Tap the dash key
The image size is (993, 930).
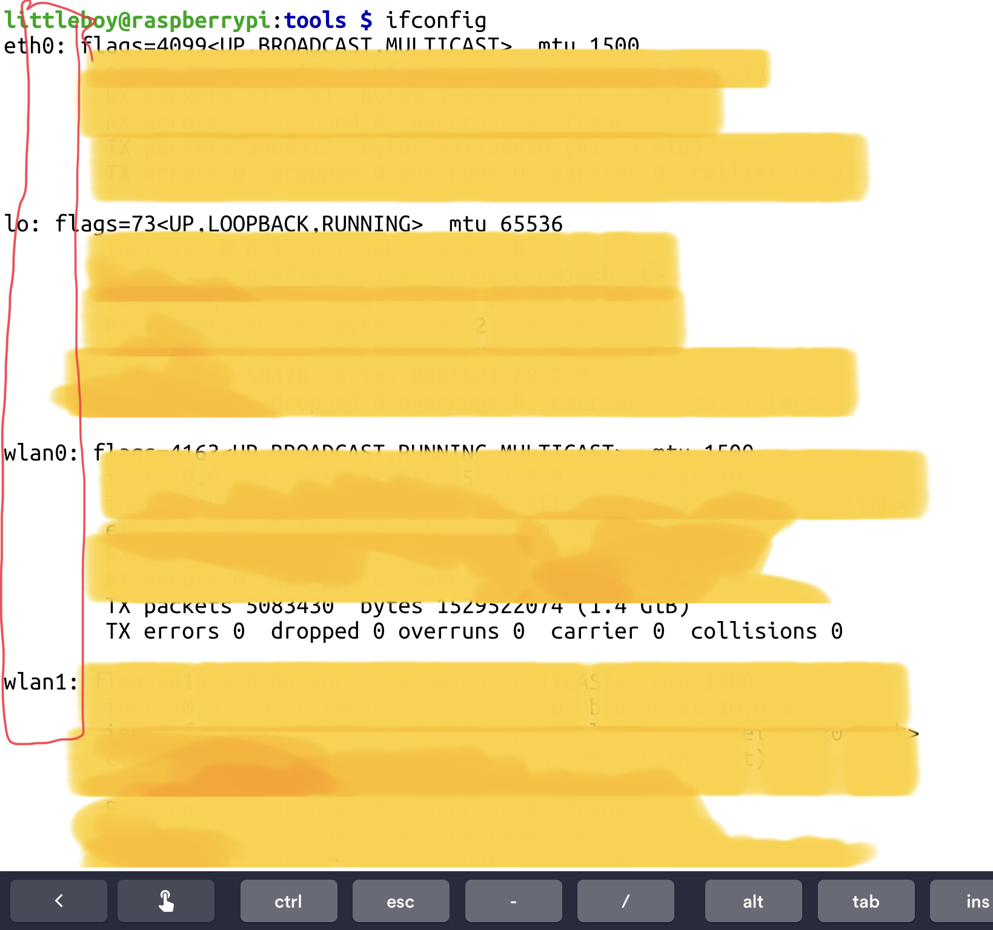coord(513,901)
